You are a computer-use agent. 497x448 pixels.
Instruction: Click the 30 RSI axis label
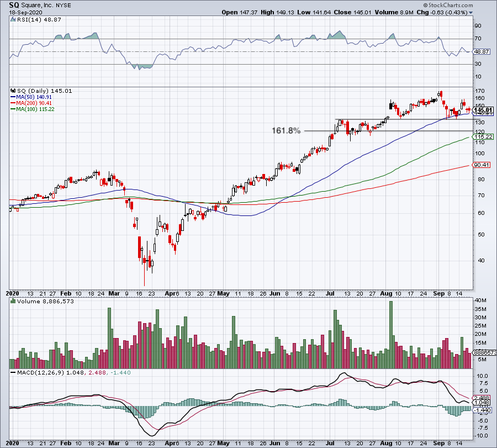click(478, 64)
